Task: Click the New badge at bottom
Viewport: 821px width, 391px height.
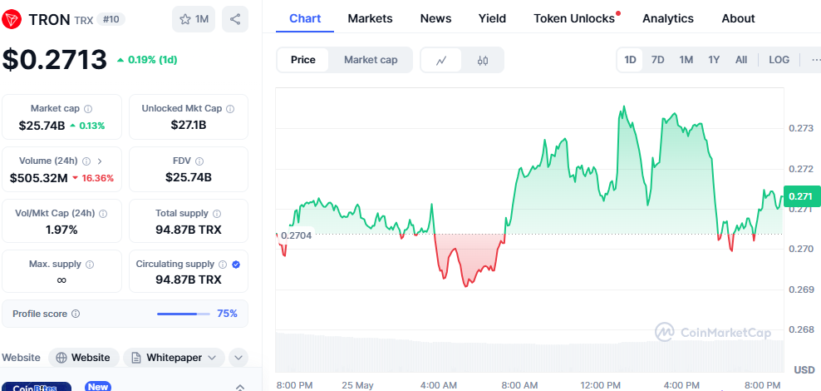Action: [98, 387]
